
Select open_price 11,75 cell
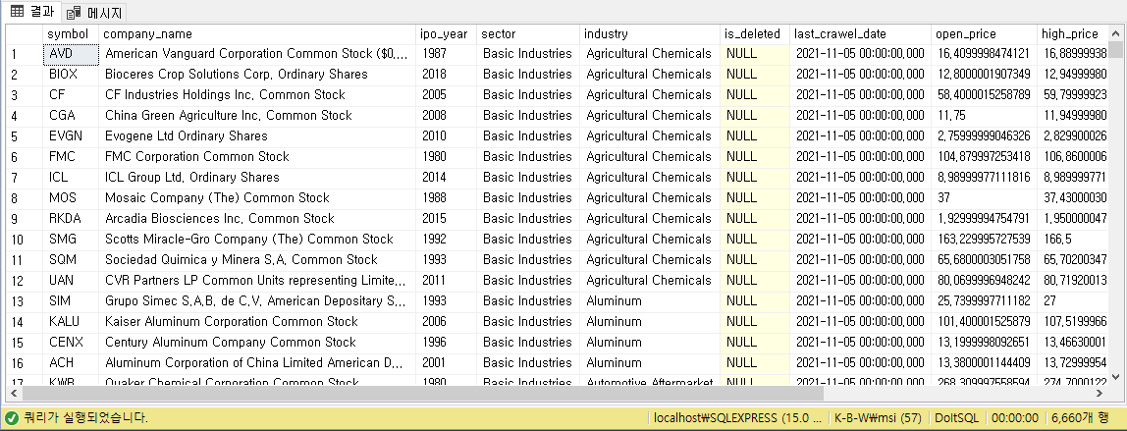(985, 116)
